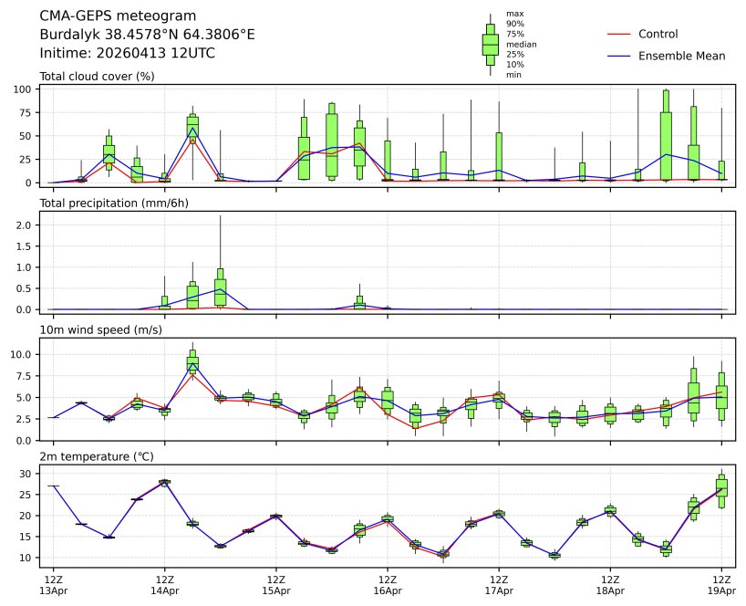Click the 100 tick on cloud cover axis
Viewport: 746px width, 606px height.
point(28,89)
